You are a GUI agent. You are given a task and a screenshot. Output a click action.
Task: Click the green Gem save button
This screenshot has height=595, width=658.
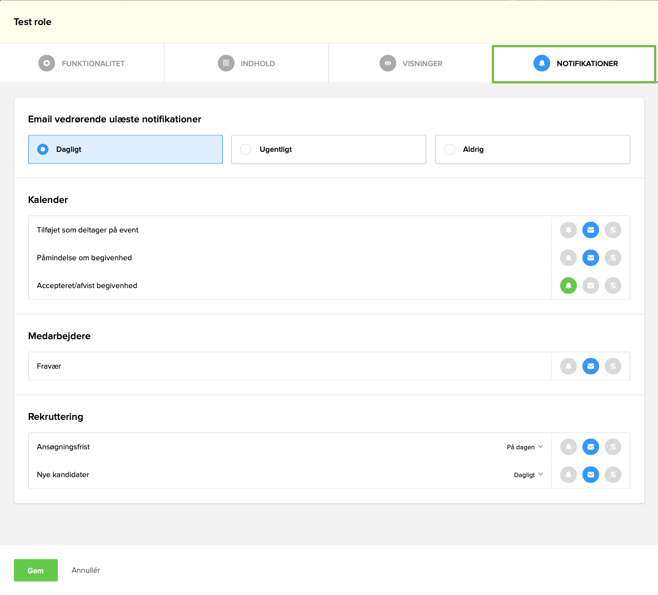(x=36, y=571)
